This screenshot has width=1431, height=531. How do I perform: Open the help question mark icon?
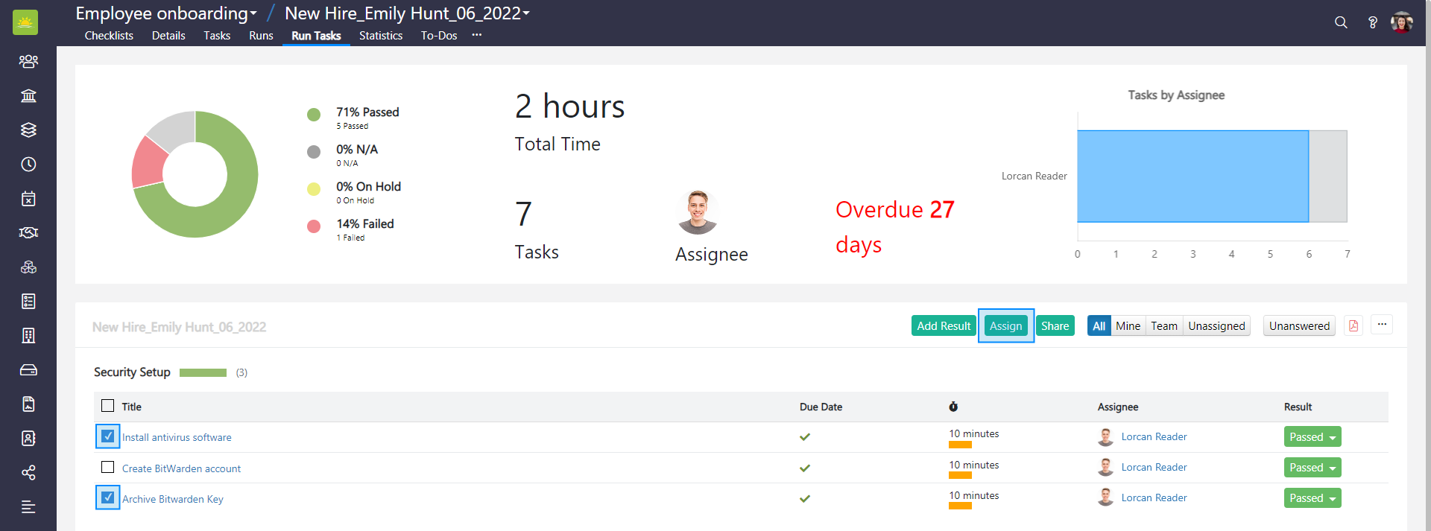click(1372, 22)
